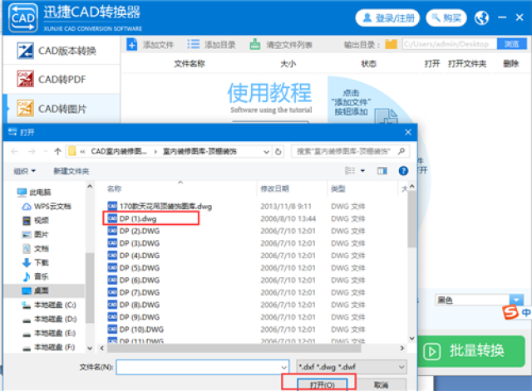Viewport: 532px width, 391px height.
Task: Click the globe language icon in title bar
Action: pyautogui.click(x=481, y=17)
